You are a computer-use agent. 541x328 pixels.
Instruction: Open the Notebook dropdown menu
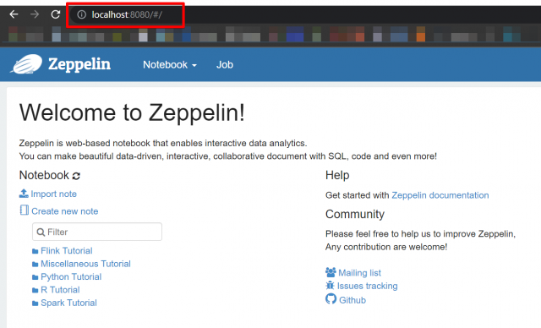tap(170, 65)
